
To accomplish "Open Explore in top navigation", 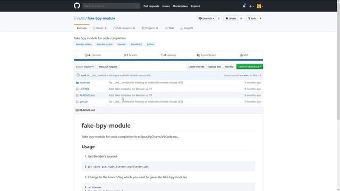I will (x=195, y=6).
